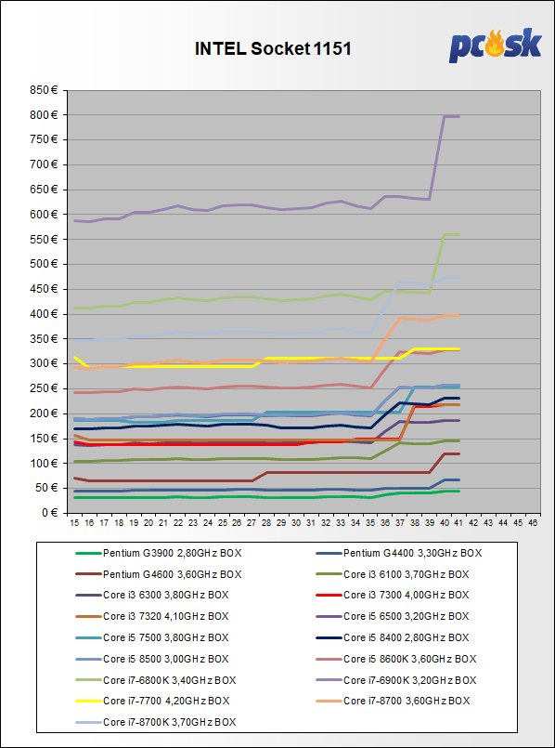This screenshot has width=555, height=748.
Task: Click the 400 € y-axis label
Action: point(45,314)
